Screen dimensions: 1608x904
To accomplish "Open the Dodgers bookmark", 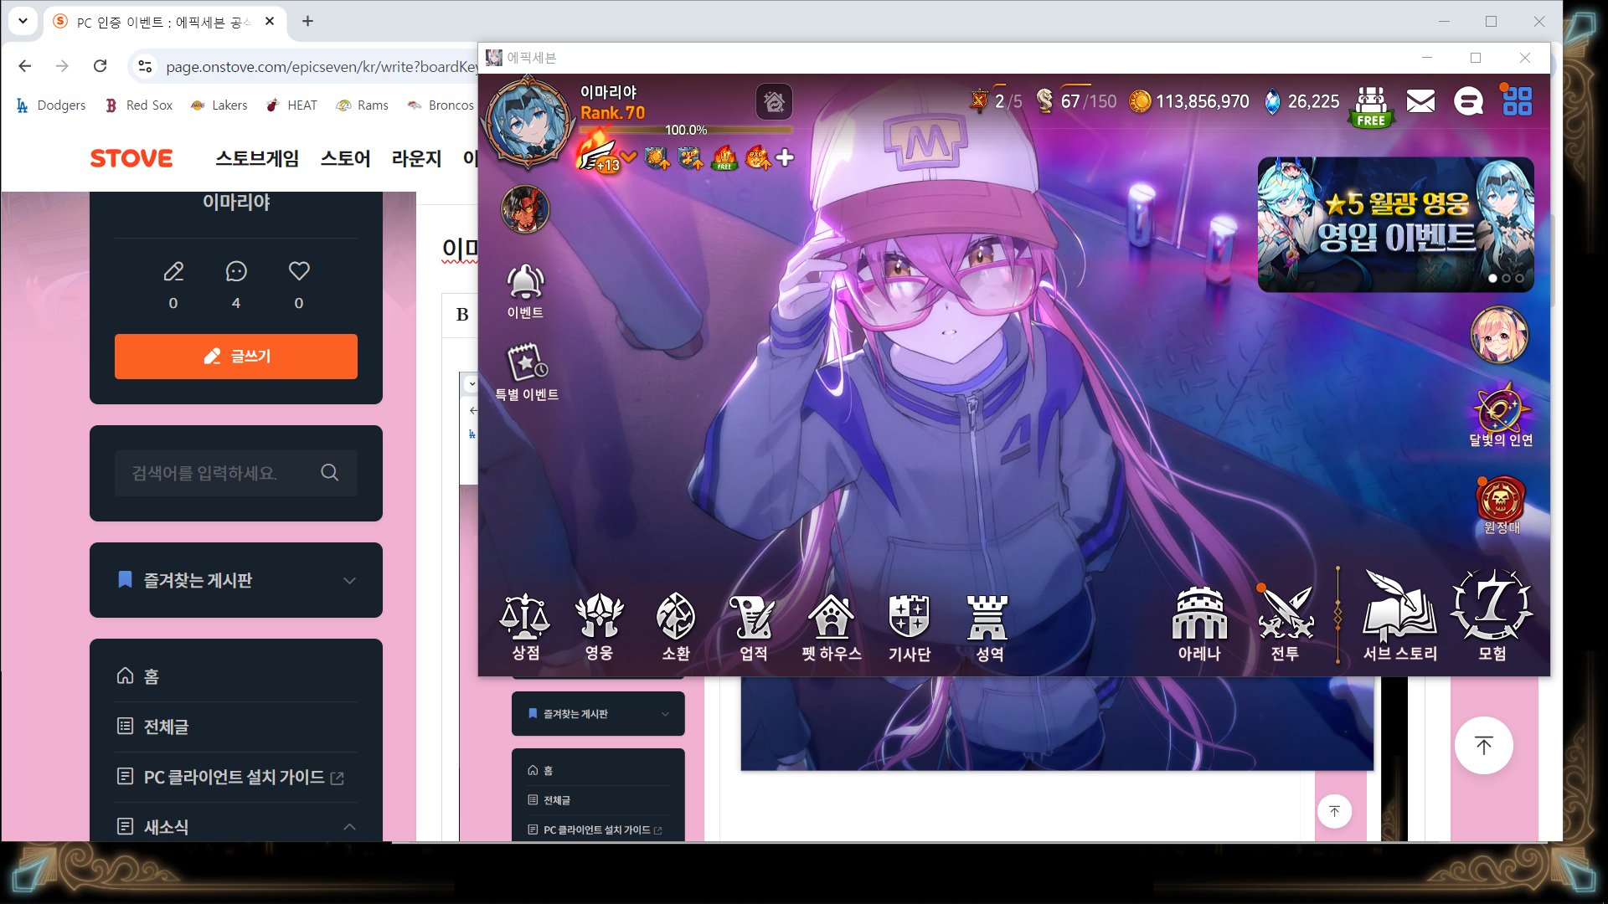I will coord(52,105).
